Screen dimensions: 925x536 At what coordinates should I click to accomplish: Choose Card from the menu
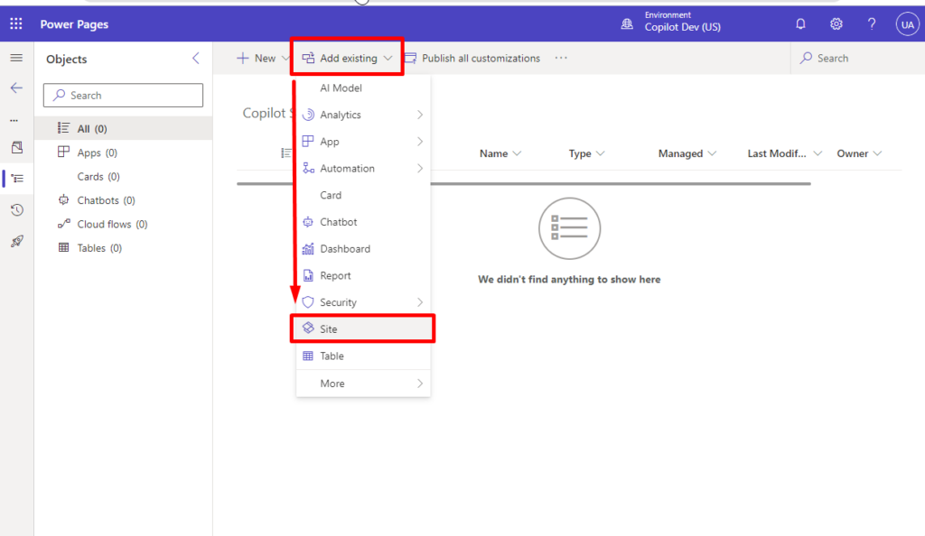pos(363,195)
